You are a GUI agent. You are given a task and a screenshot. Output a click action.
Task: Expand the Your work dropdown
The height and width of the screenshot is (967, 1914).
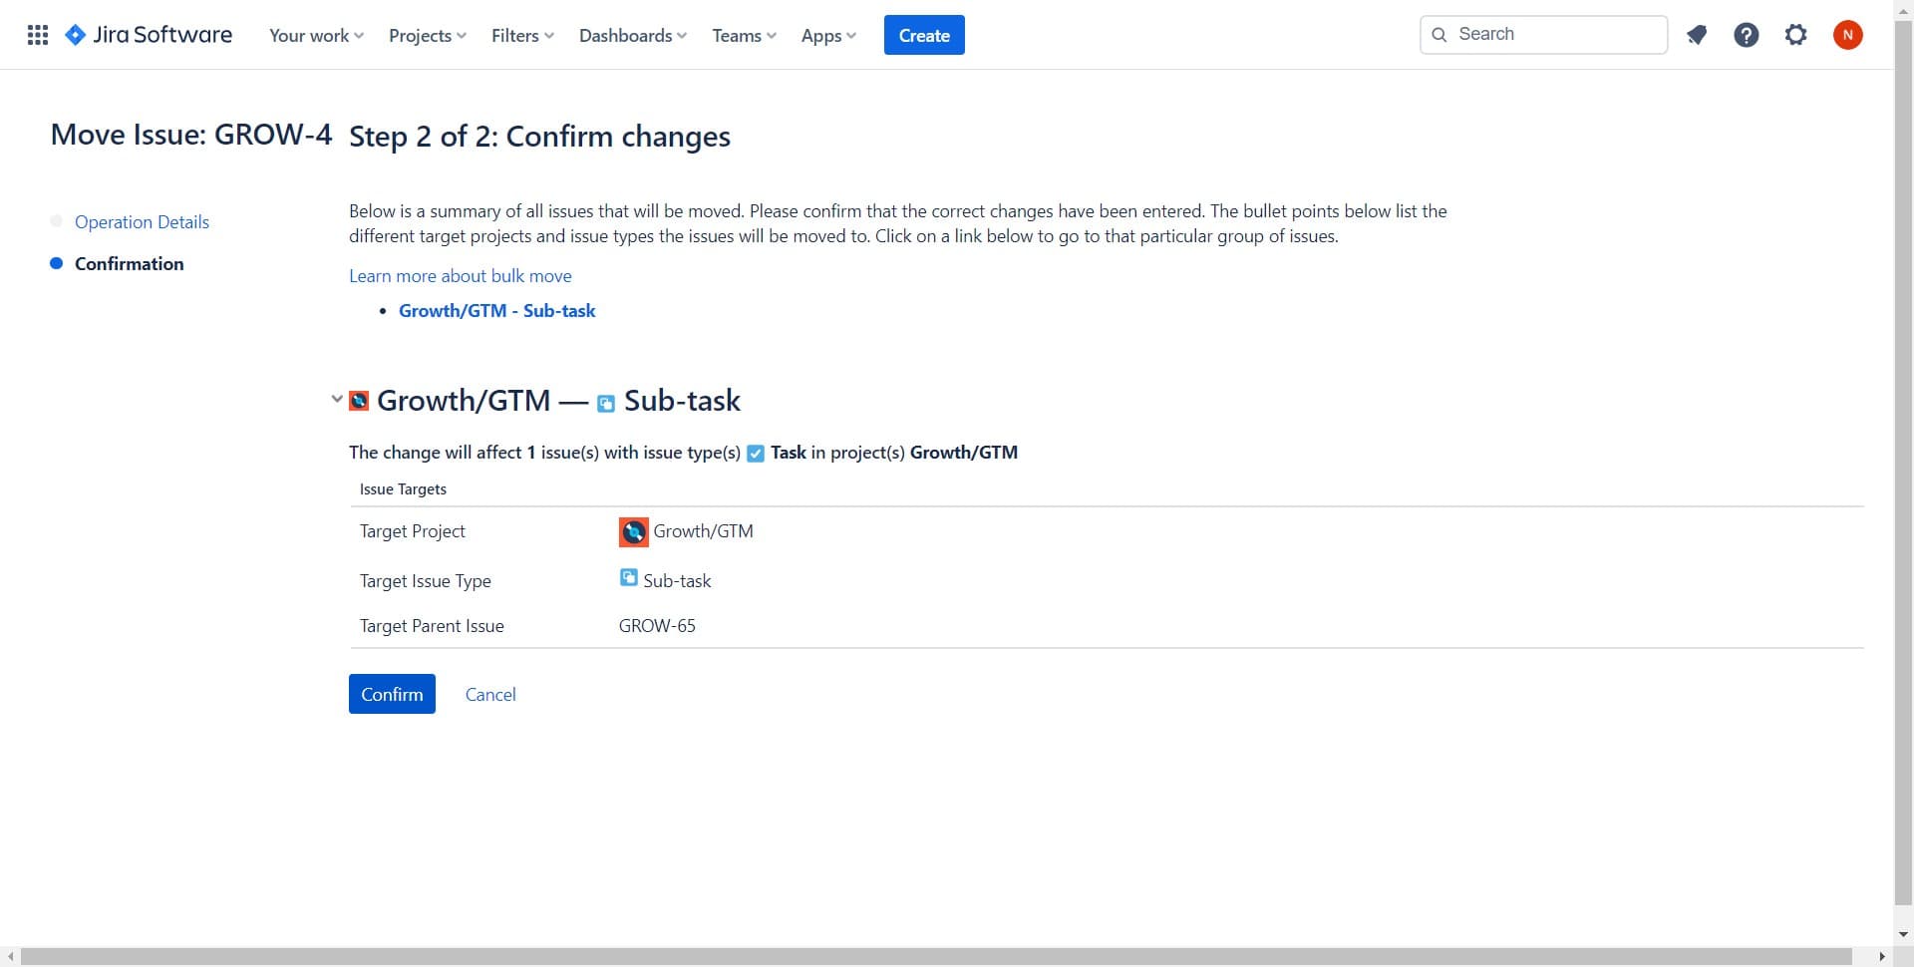click(x=316, y=35)
